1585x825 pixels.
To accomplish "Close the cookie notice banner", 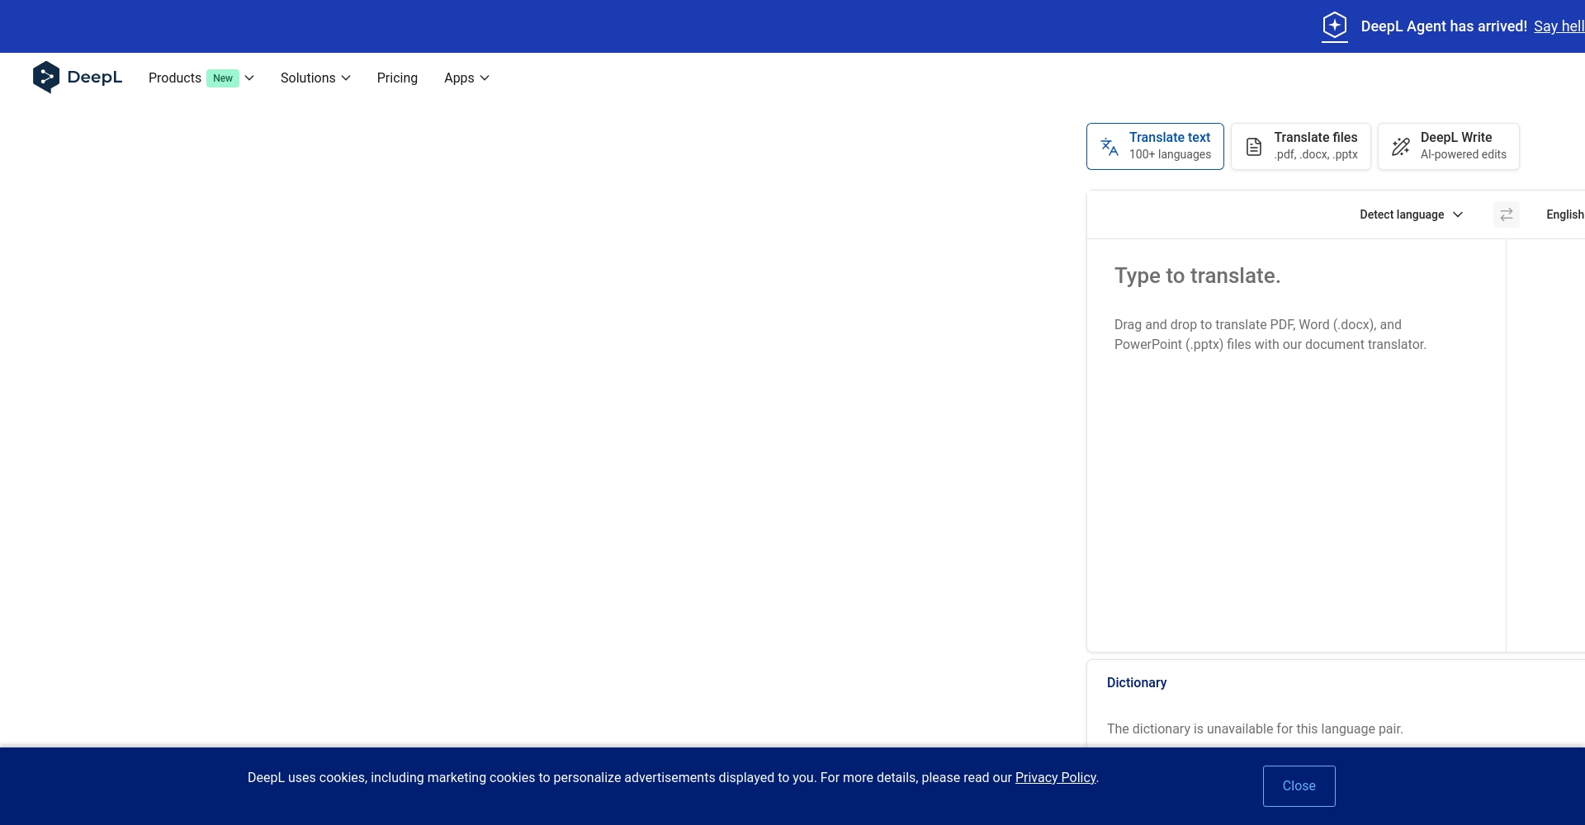I will point(1299,785).
